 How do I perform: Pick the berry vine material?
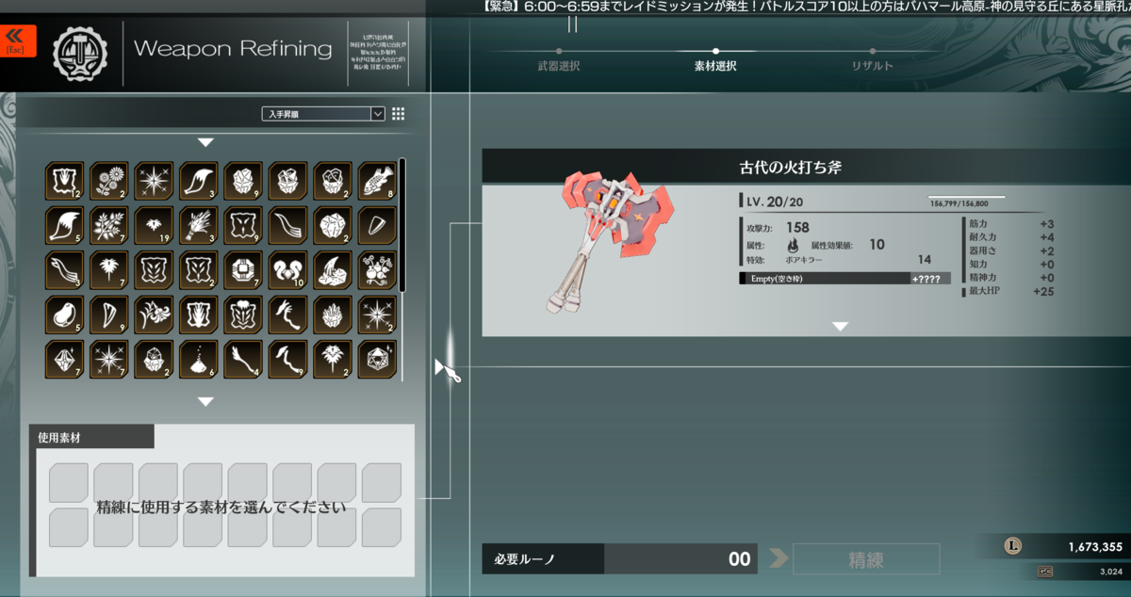click(377, 270)
